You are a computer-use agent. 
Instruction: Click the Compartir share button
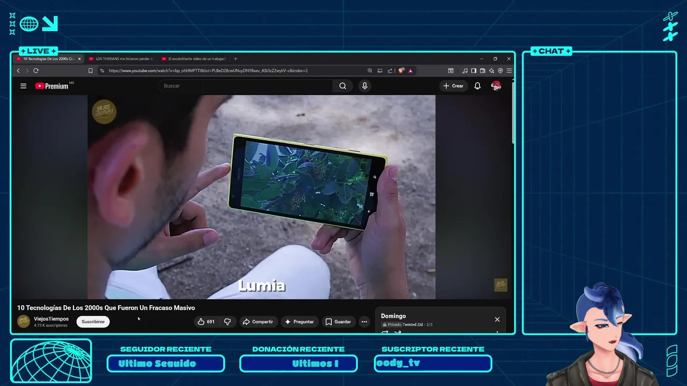(258, 322)
